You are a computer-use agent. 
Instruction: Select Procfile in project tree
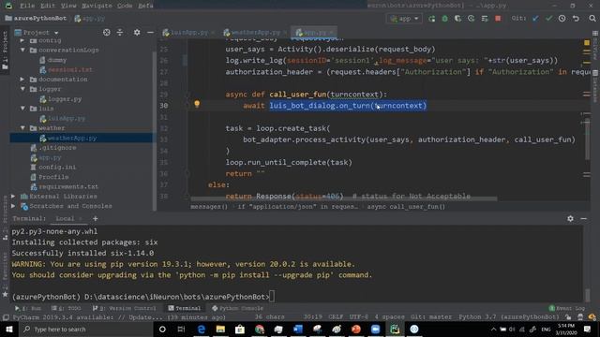tap(53, 177)
